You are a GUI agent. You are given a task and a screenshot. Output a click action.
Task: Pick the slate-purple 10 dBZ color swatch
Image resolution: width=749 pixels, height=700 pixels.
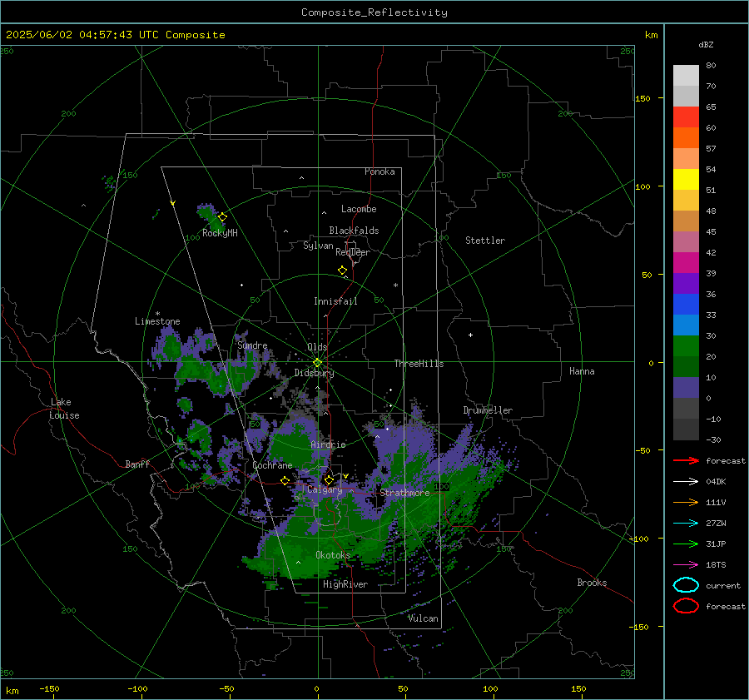[x=686, y=387]
